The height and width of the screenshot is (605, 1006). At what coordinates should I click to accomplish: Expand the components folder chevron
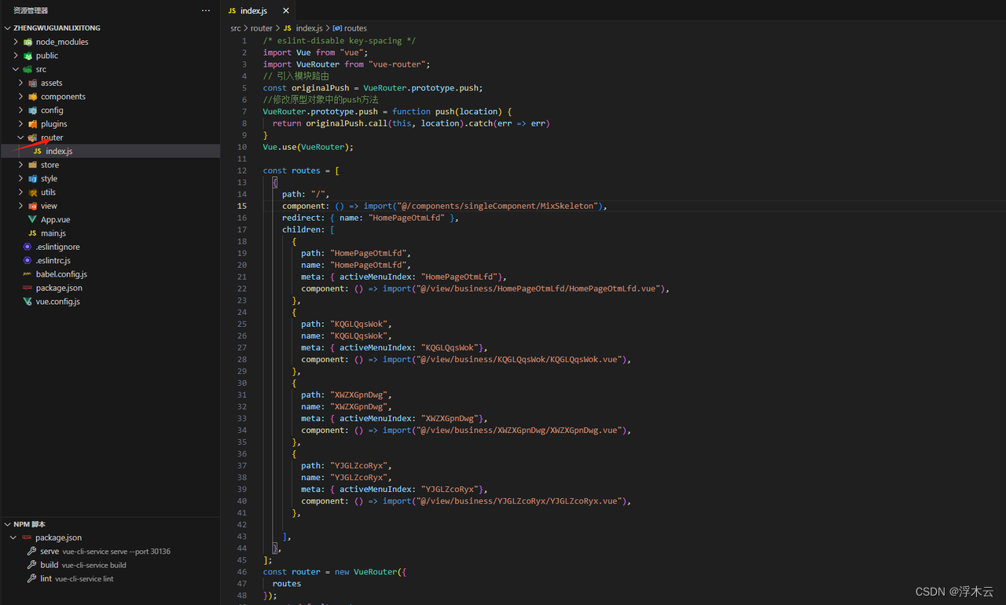[21, 97]
